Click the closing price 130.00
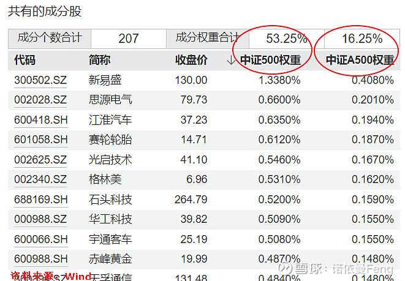Viewport: 405px width, 281px height. click(x=191, y=80)
